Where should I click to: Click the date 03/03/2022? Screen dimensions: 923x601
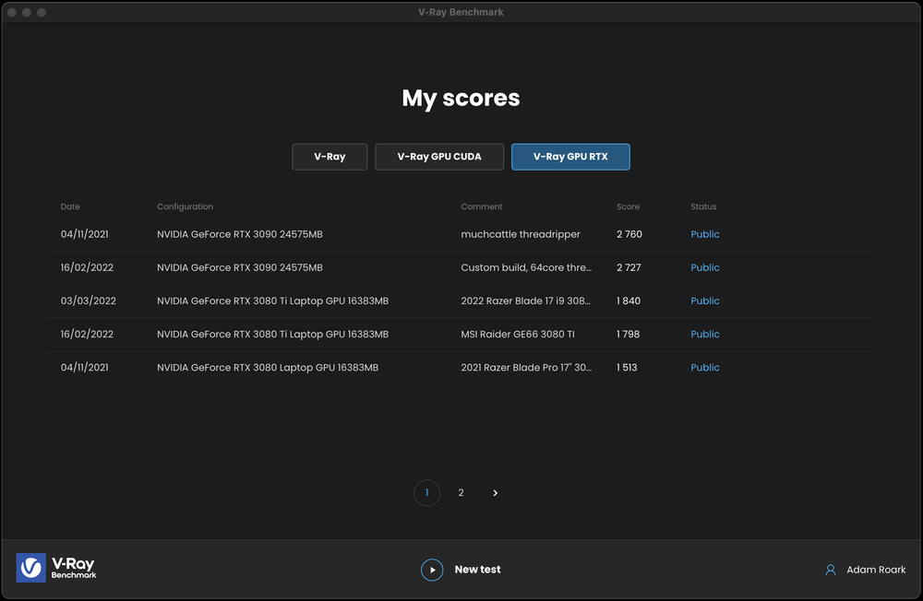(89, 300)
